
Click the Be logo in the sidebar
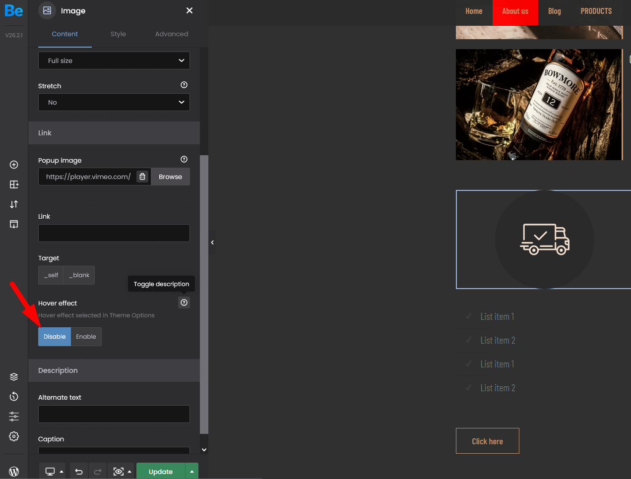tap(14, 11)
